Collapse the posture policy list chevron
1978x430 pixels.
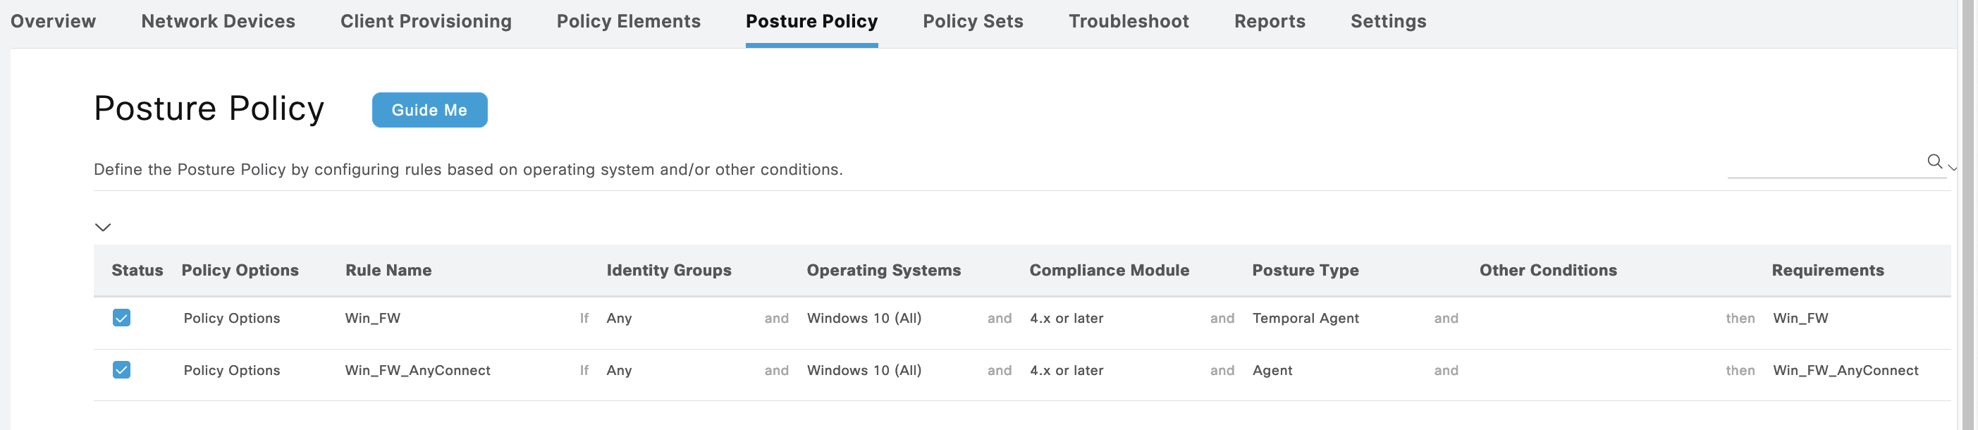[x=103, y=227]
